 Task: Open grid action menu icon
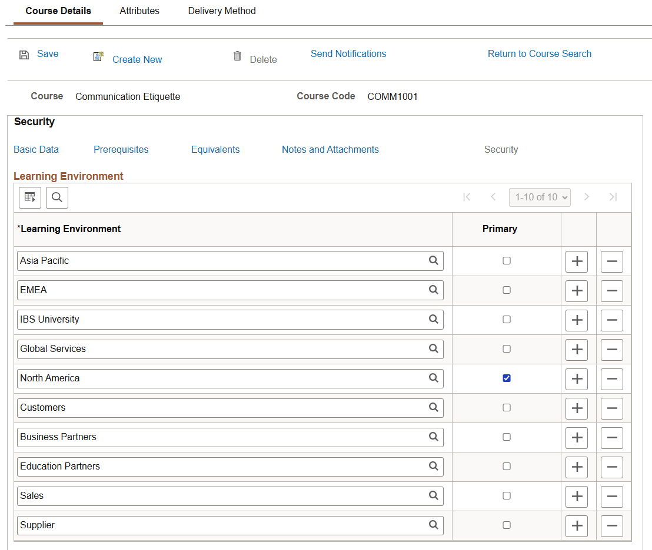30,197
